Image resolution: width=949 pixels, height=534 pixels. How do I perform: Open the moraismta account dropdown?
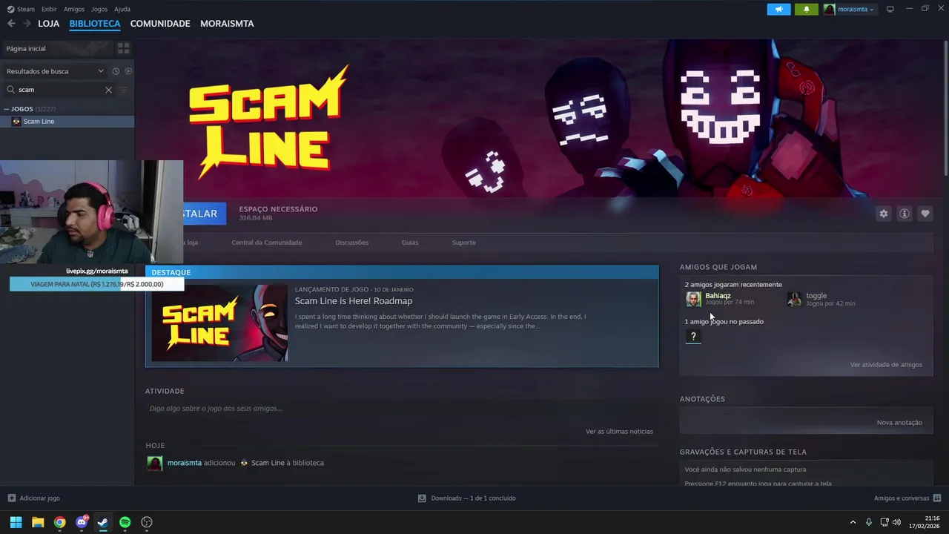click(x=850, y=9)
